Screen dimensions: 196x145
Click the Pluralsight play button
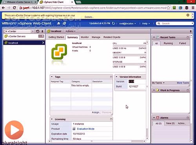14,130
